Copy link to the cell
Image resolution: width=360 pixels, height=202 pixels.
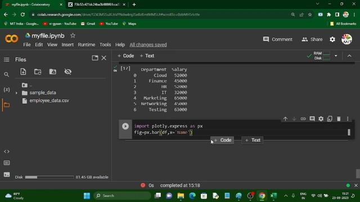303,119
